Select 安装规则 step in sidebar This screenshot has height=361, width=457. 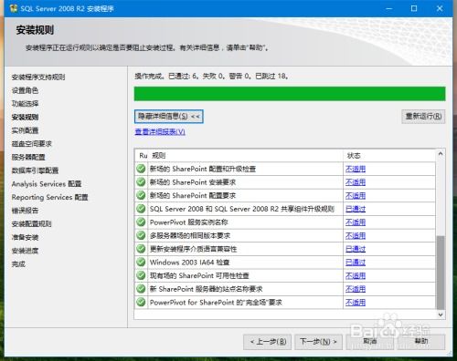(x=25, y=118)
